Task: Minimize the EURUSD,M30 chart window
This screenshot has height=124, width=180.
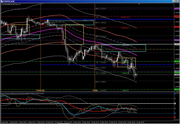Action: click(x=174, y=1)
